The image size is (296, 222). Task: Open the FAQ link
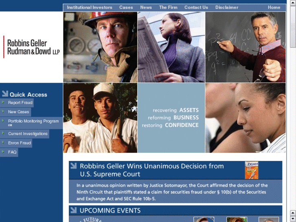pyautogui.click(x=12, y=152)
